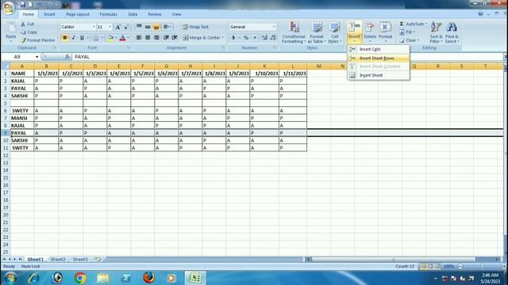This screenshot has width=508, height=285.
Task: Apply Accounting dollar format
Action: tap(233, 38)
